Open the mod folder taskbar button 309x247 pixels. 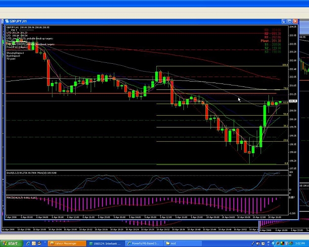(183, 244)
